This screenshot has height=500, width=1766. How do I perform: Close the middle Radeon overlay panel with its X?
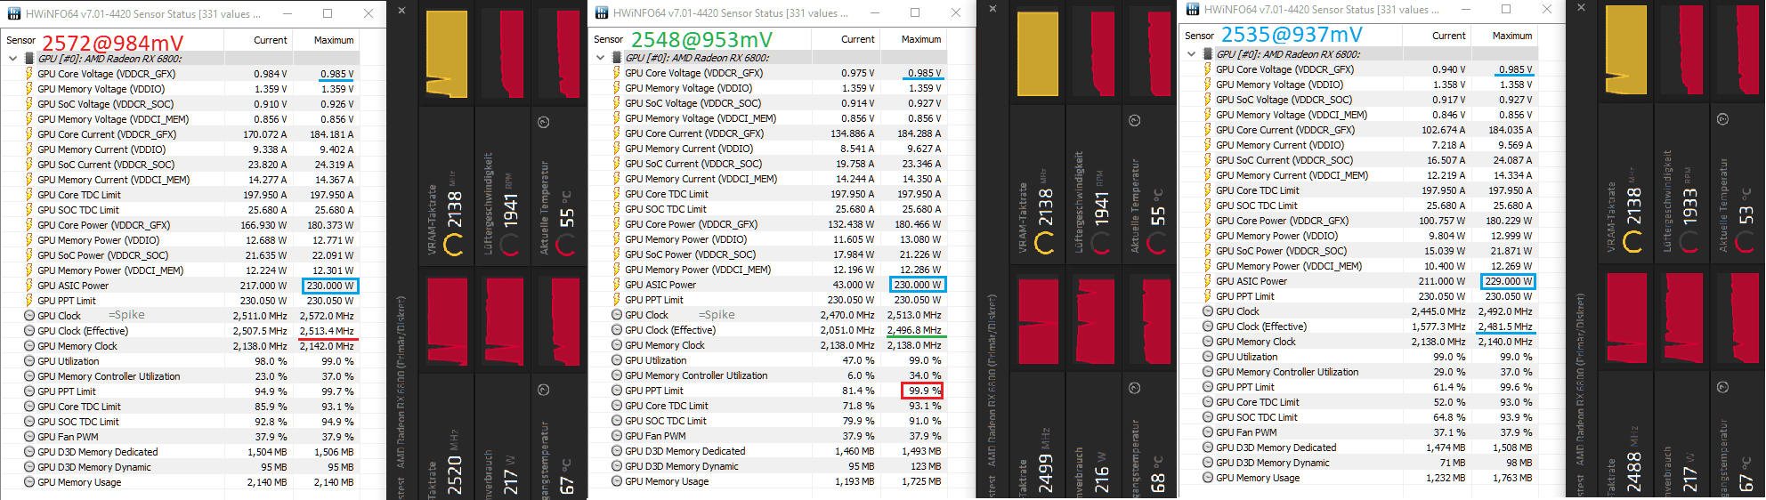[992, 8]
